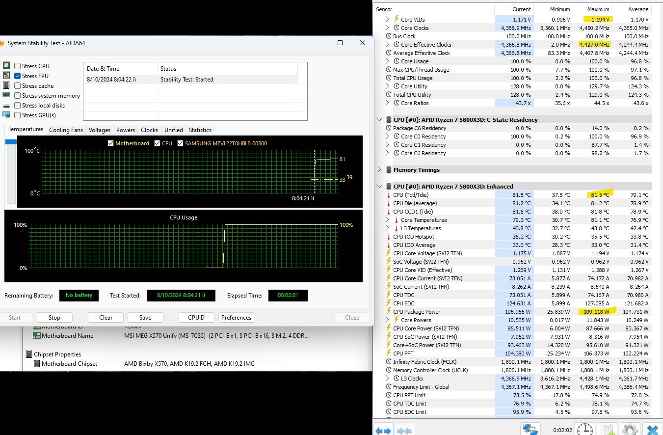Click the Maximum column header in HWiNFO
The height and width of the screenshot is (435, 663).
593,9
